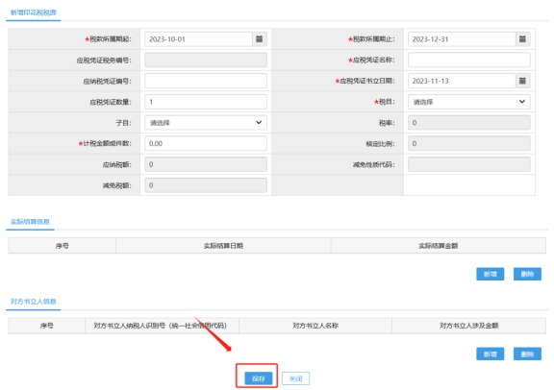
Task: Open calendar for 税款所属期起 date
Action: 260,39
